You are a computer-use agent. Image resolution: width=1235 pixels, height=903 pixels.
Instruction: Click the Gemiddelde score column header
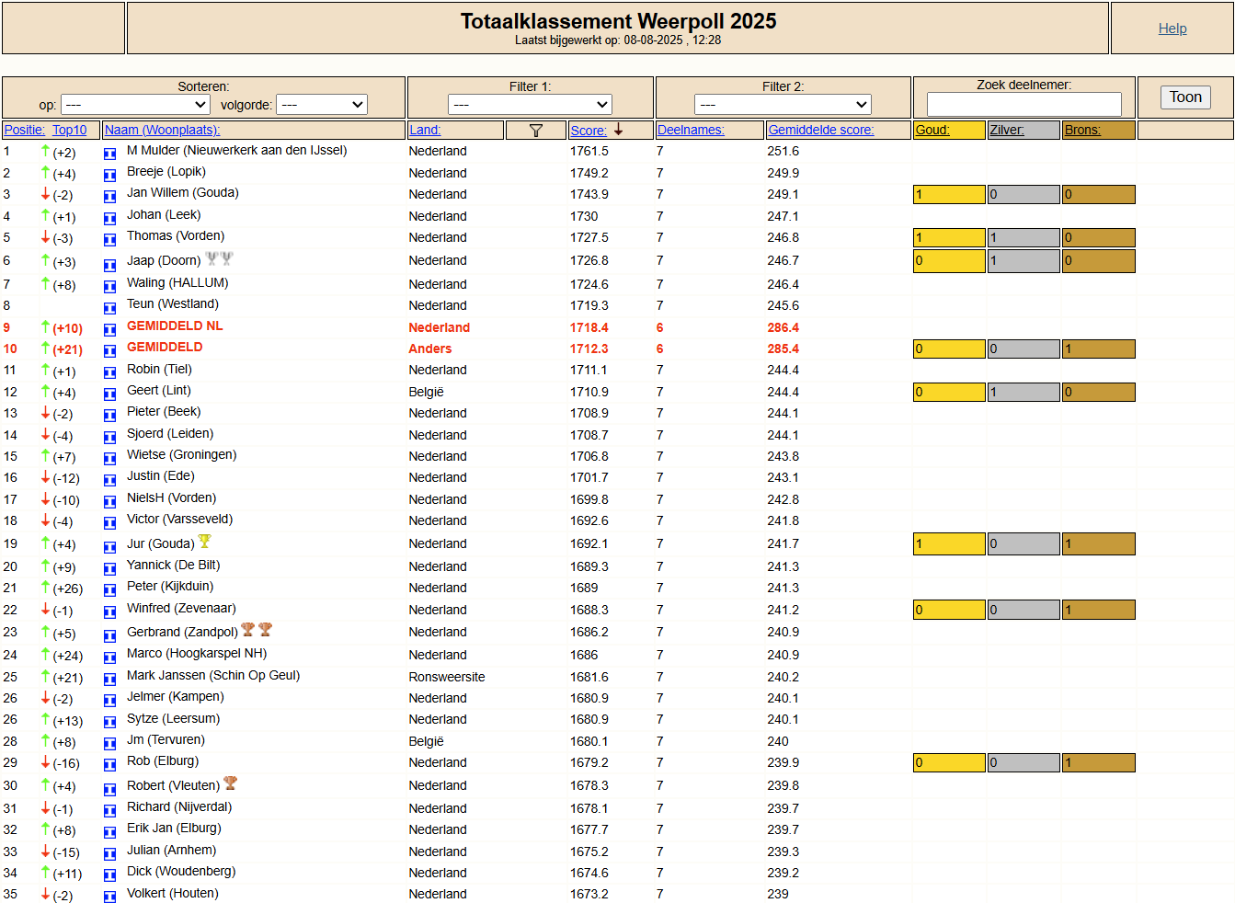tap(820, 131)
